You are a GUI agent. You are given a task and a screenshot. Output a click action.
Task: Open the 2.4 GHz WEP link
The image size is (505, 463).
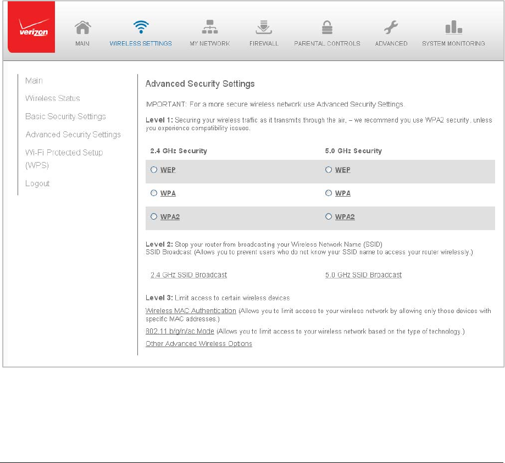pyautogui.click(x=168, y=170)
